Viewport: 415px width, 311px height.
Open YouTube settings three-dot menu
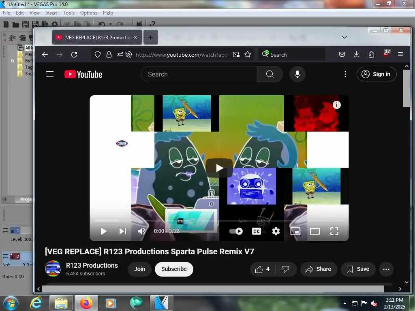[345, 75]
